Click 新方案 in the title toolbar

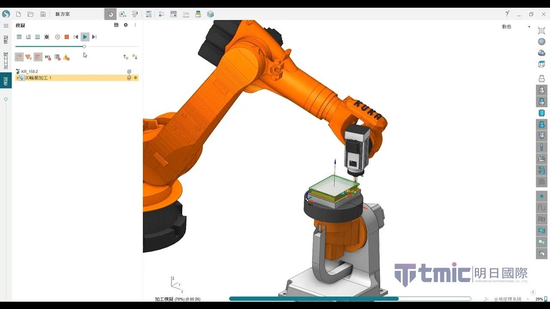62,14
